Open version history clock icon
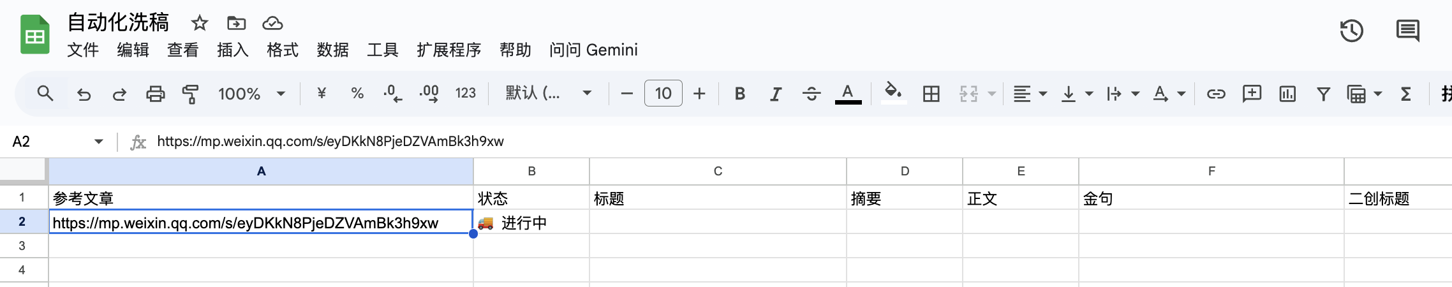1452x287 pixels. click(1351, 31)
